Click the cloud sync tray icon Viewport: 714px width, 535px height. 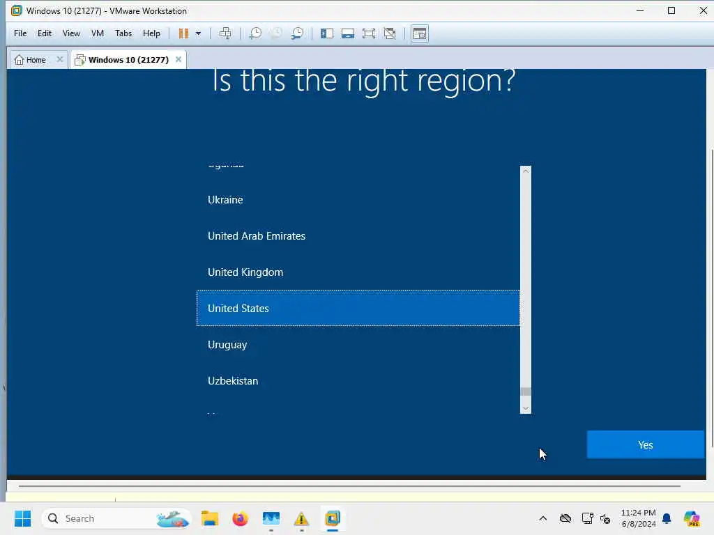(x=565, y=518)
